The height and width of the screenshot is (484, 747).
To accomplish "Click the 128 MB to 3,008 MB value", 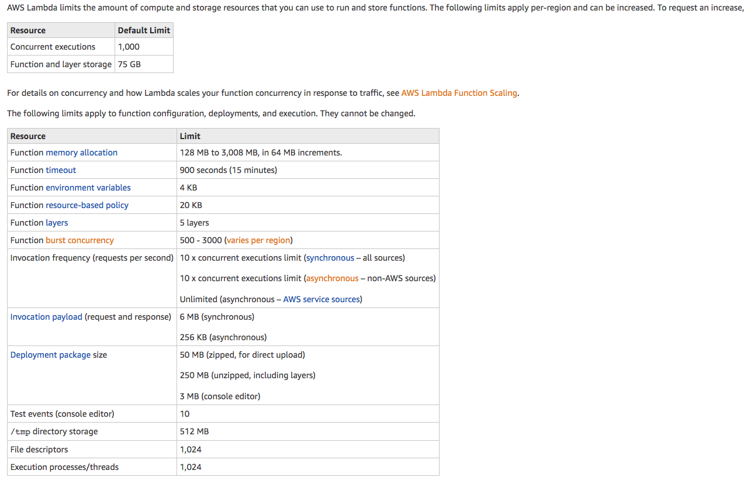I will tap(261, 153).
